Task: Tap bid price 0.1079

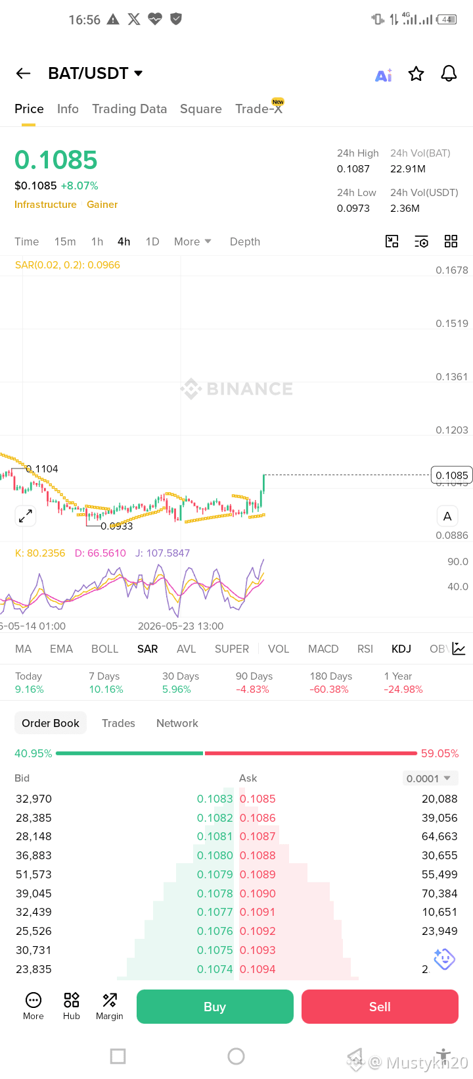Action: pos(215,874)
